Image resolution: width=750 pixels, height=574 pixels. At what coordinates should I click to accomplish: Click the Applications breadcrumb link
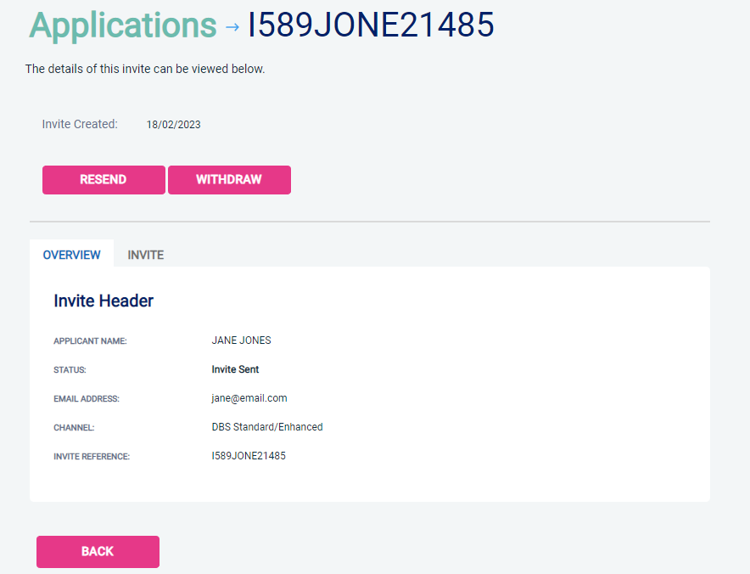(123, 25)
